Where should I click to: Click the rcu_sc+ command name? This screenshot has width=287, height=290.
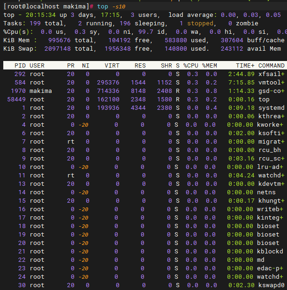(272, 159)
